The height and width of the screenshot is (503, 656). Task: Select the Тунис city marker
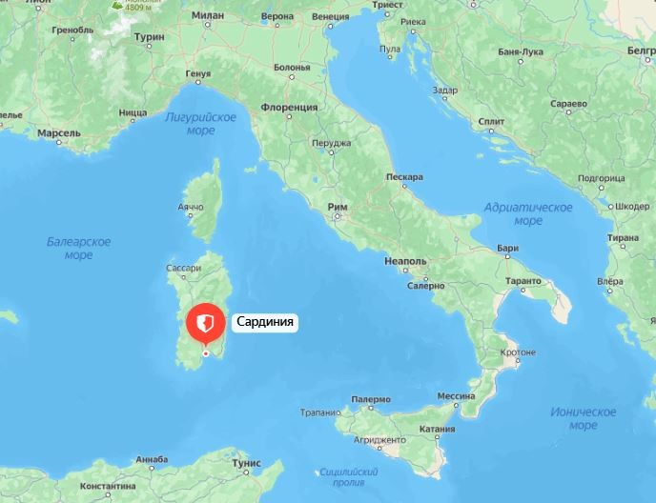[246, 473]
